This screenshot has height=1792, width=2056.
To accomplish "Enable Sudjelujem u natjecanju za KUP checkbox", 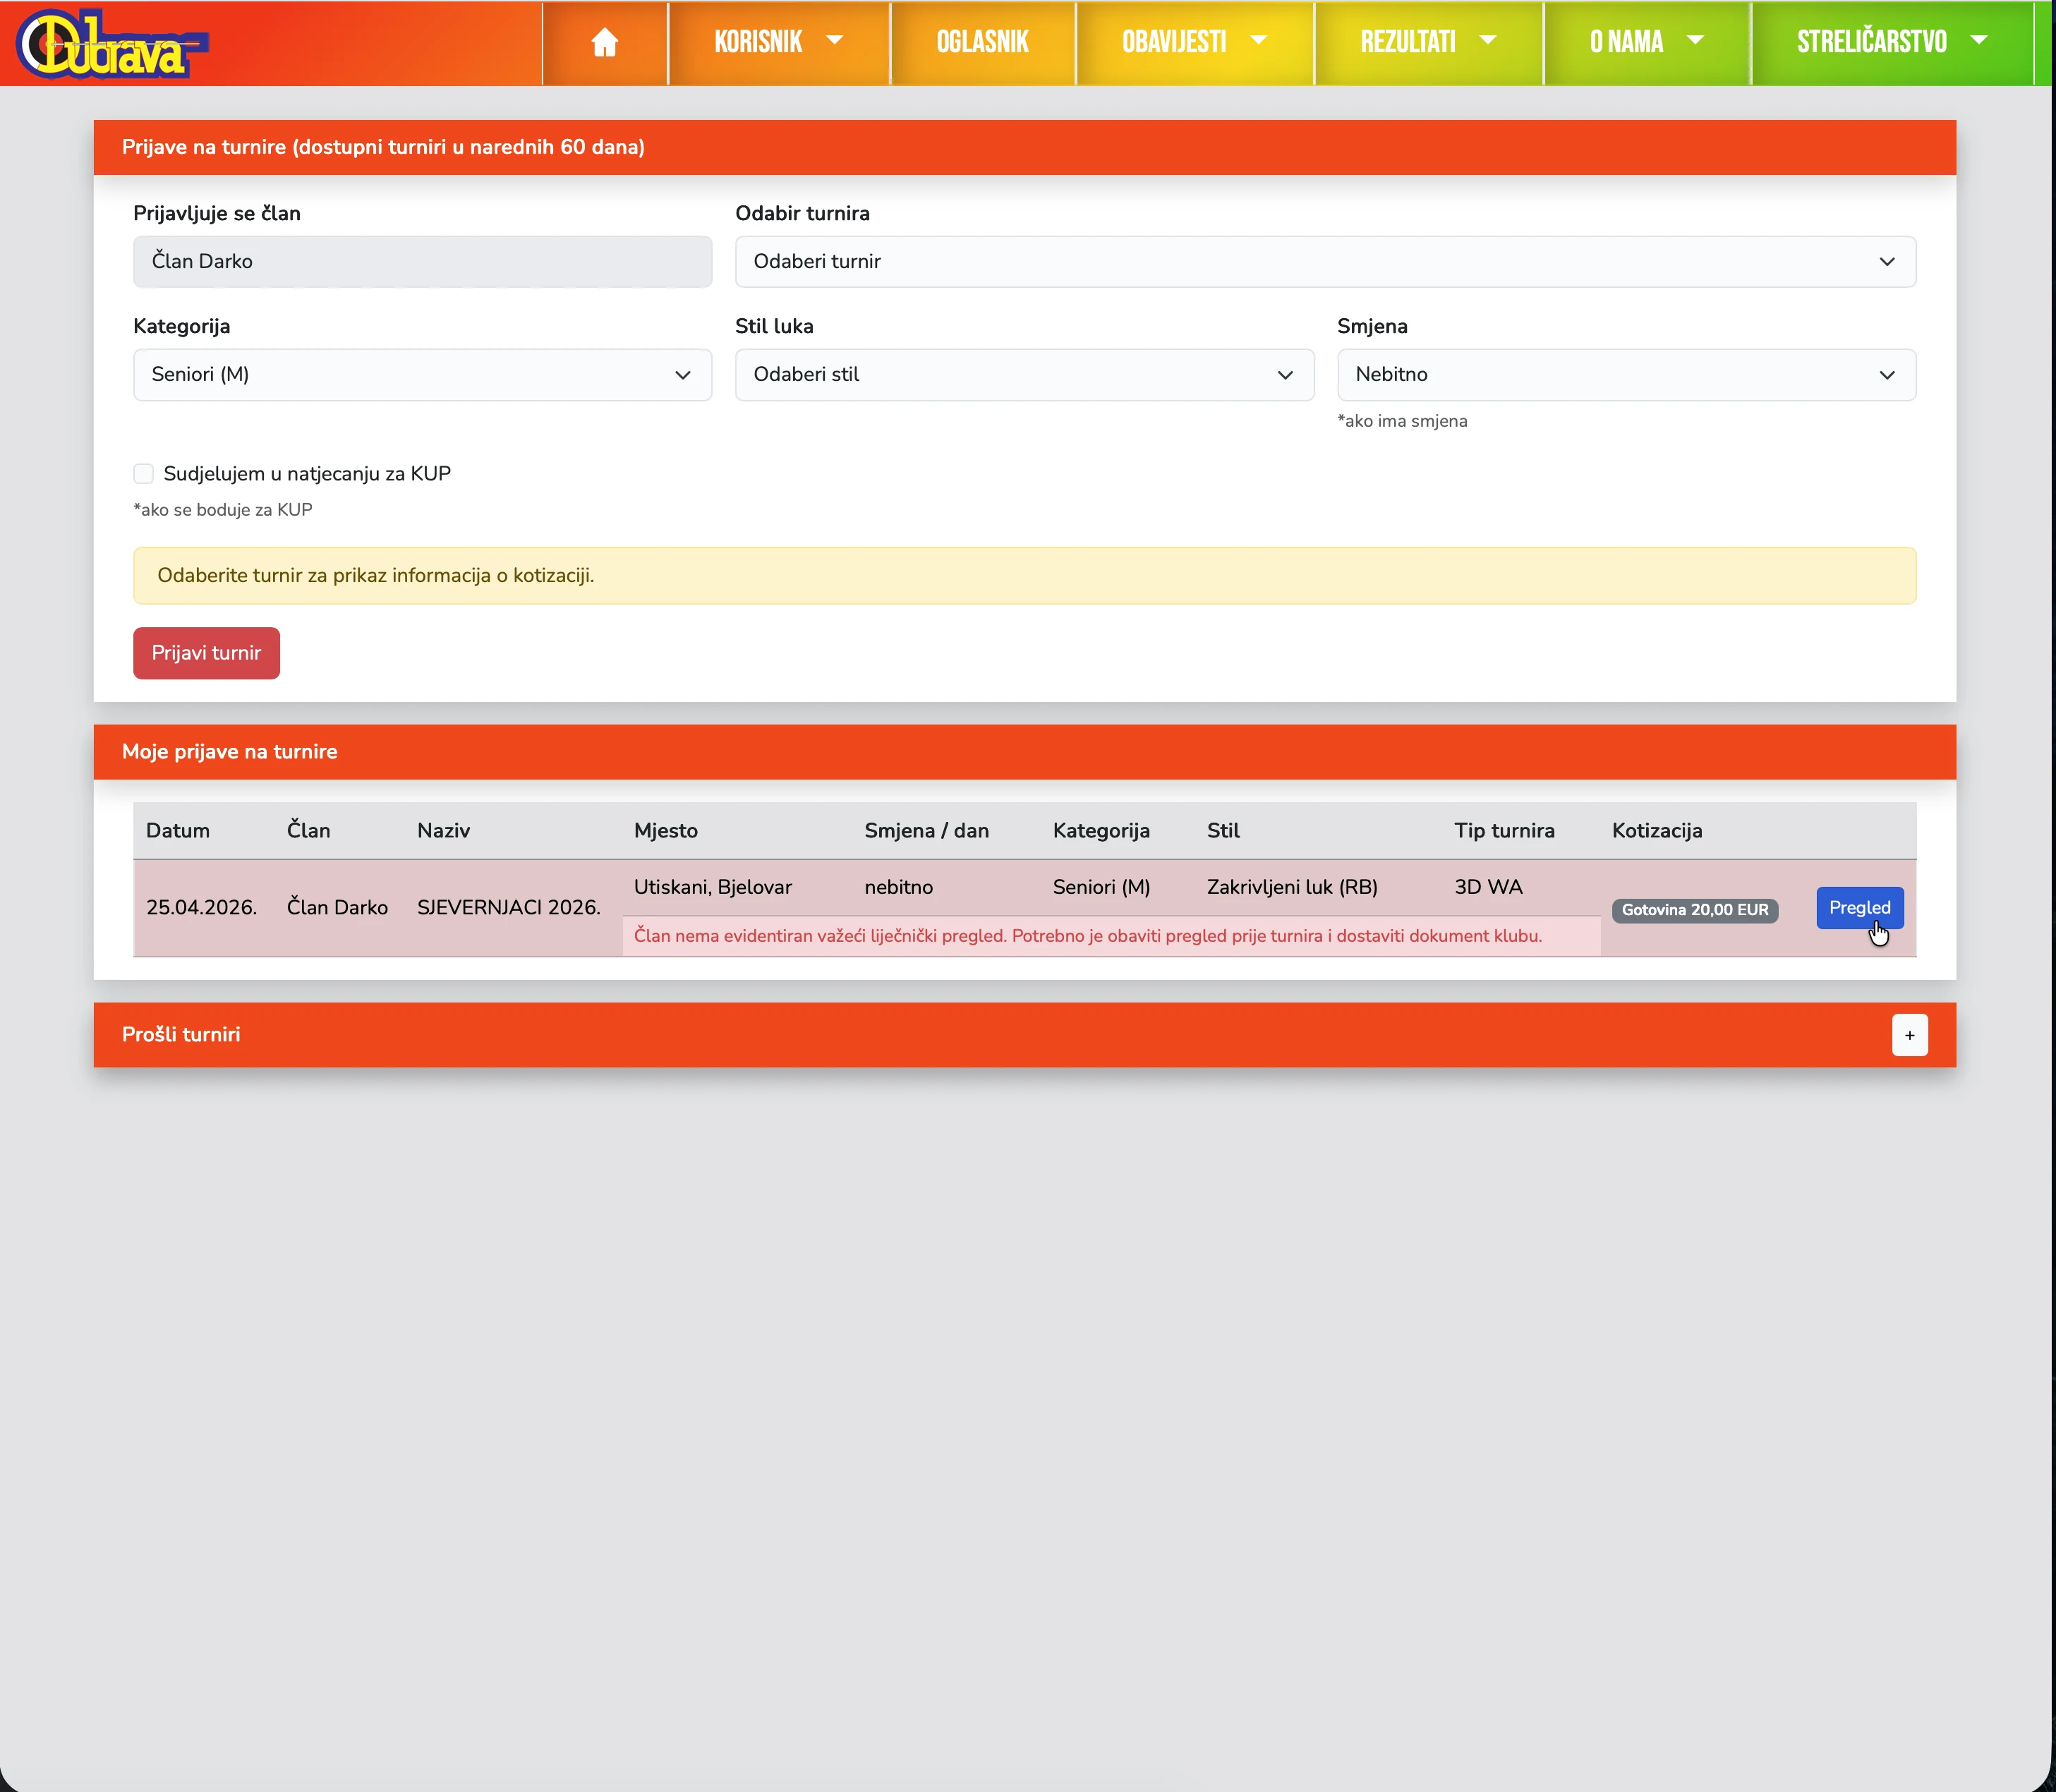I will coord(144,474).
